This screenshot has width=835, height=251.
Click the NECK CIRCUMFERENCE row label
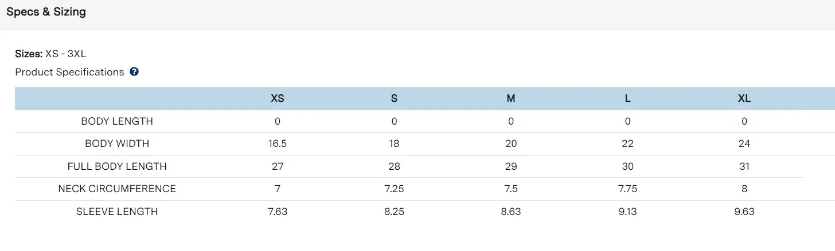tap(117, 189)
